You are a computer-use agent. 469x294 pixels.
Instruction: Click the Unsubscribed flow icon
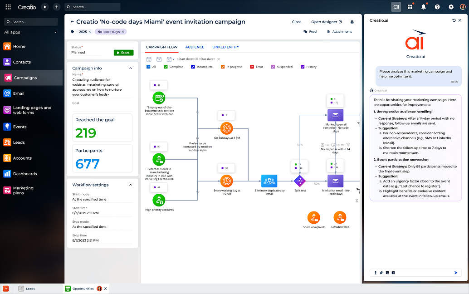pos(340,218)
